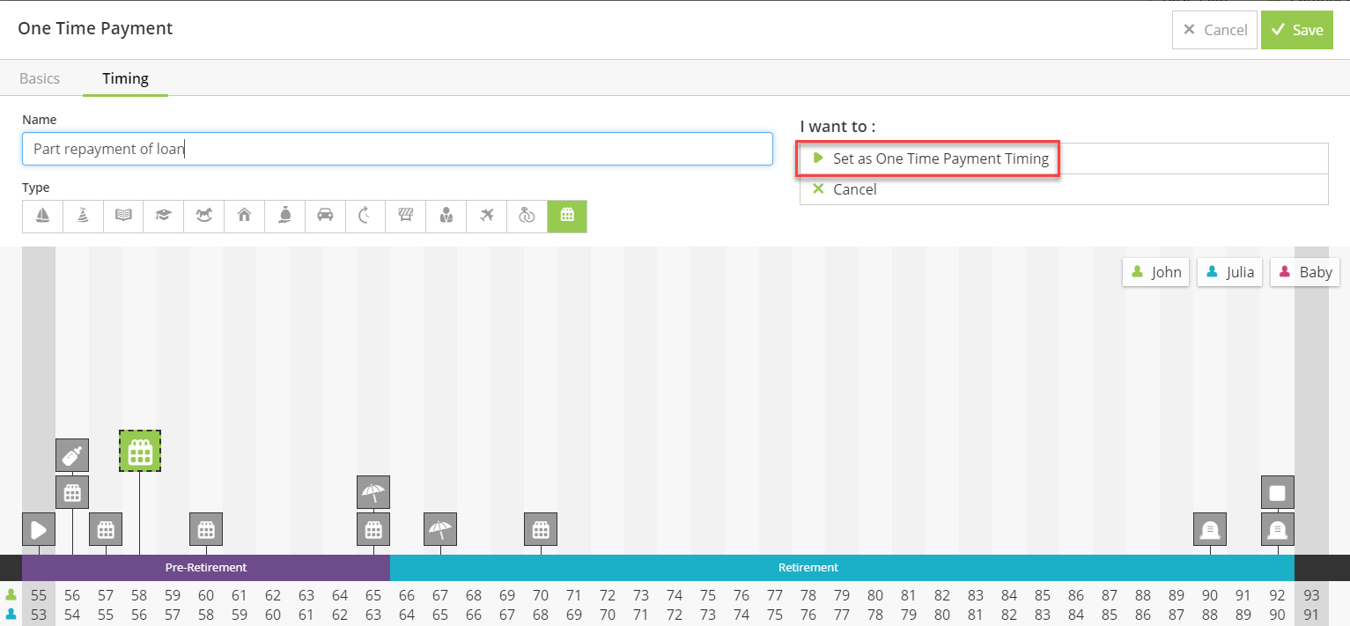Image resolution: width=1350 pixels, height=626 pixels.
Task: Save the One Time Payment
Action: click(1297, 30)
